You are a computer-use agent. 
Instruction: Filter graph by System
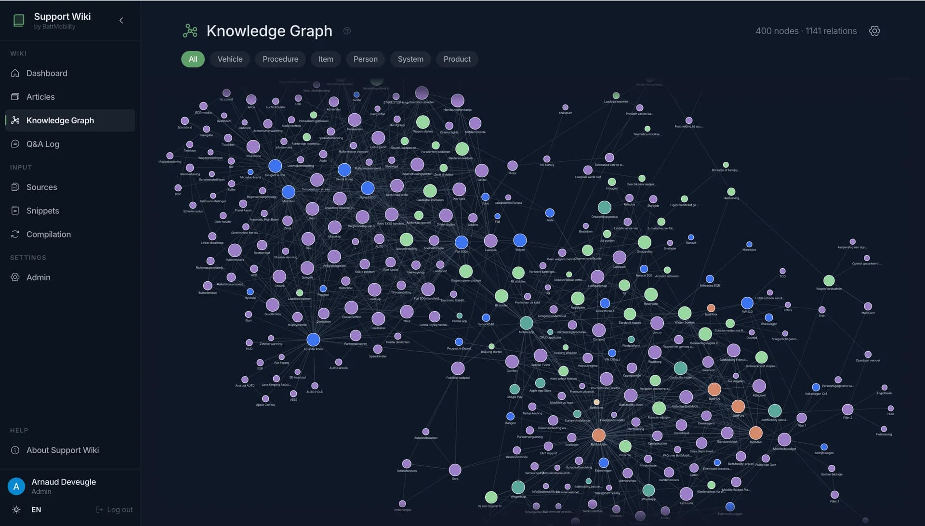point(410,59)
